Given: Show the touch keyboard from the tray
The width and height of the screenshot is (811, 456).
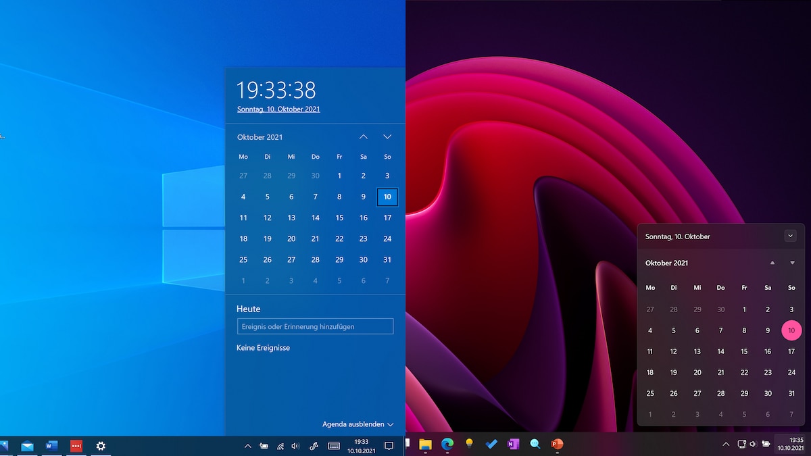Looking at the screenshot, I should pos(333,446).
